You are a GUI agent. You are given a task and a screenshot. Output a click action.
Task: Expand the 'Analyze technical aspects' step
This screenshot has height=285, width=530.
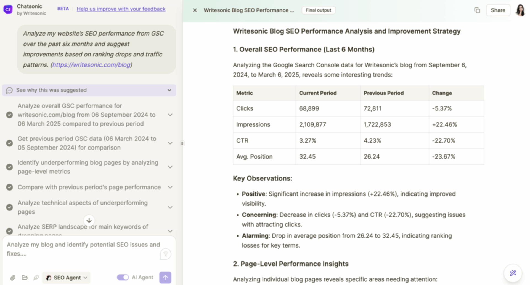tap(170, 207)
